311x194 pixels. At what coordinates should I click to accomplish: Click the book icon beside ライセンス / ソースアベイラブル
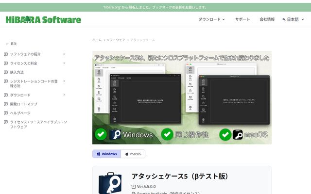click(6, 122)
